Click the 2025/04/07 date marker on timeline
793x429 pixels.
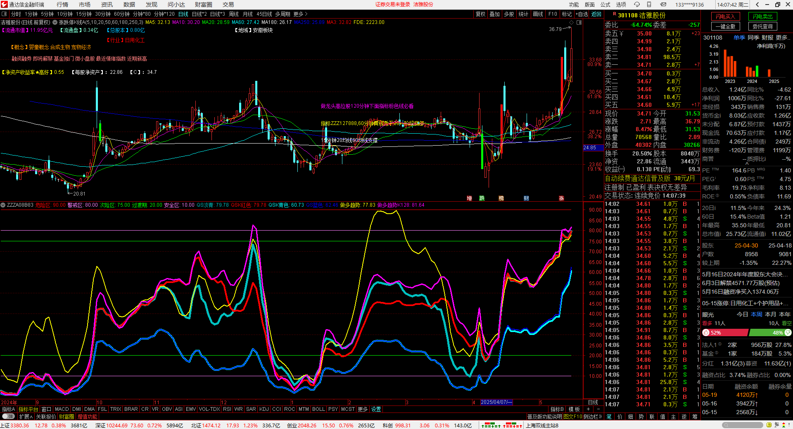496,402
